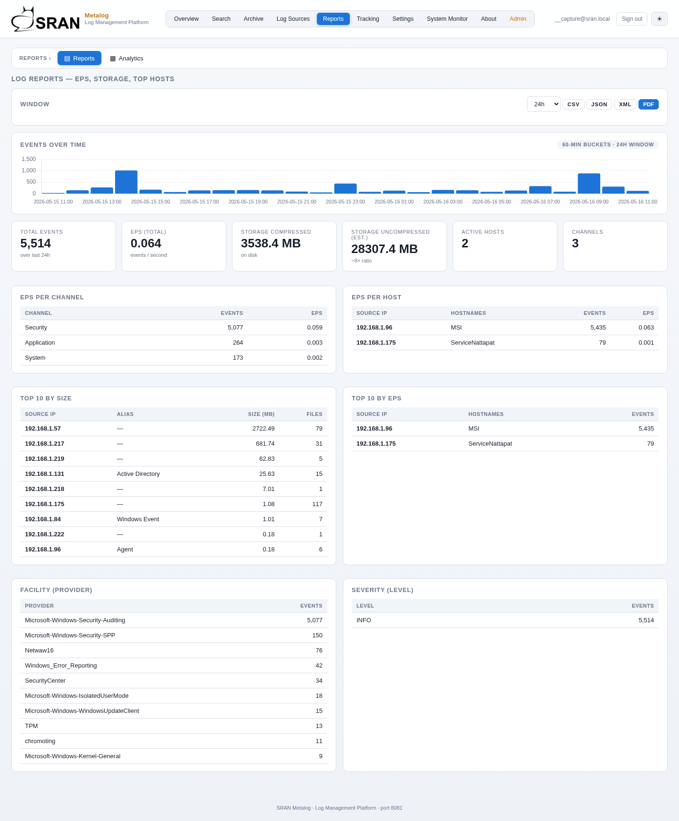Click the TPM provider row
679x821 pixels.
pos(174,726)
